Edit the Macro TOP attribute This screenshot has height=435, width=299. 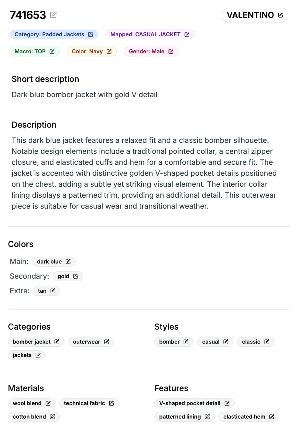pos(52,51)
